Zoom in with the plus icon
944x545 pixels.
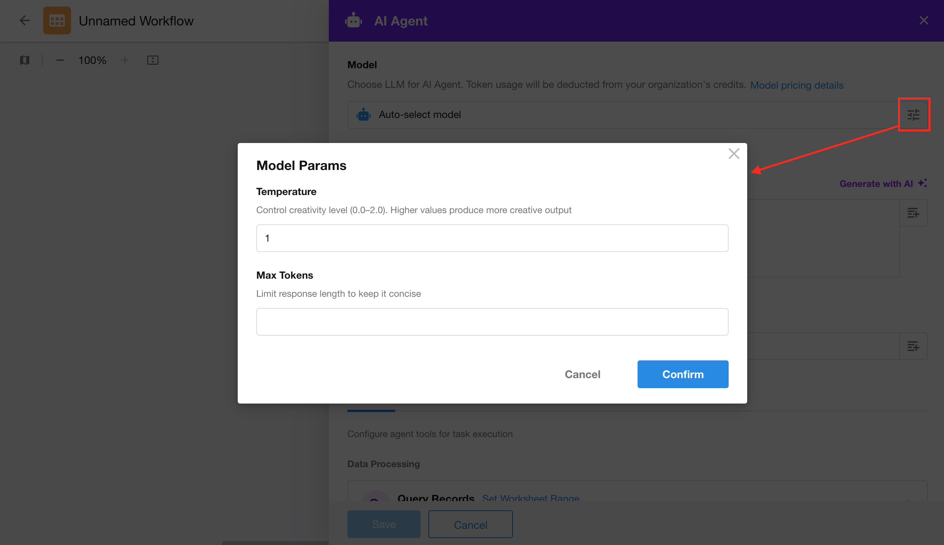click(x=125, y=60)
